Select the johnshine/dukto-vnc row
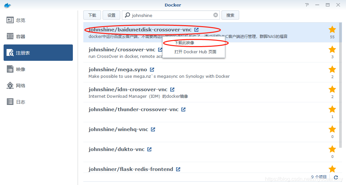Image resolution: width=346 pixels, height=185 pixels. (211, 152)
